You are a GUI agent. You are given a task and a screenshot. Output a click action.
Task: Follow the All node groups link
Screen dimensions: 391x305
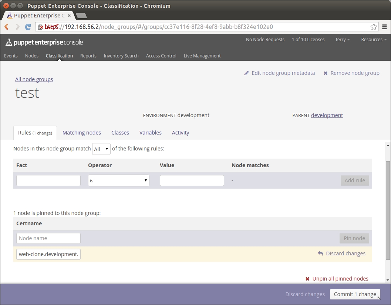pyautogui.click(x=34, y=79)
